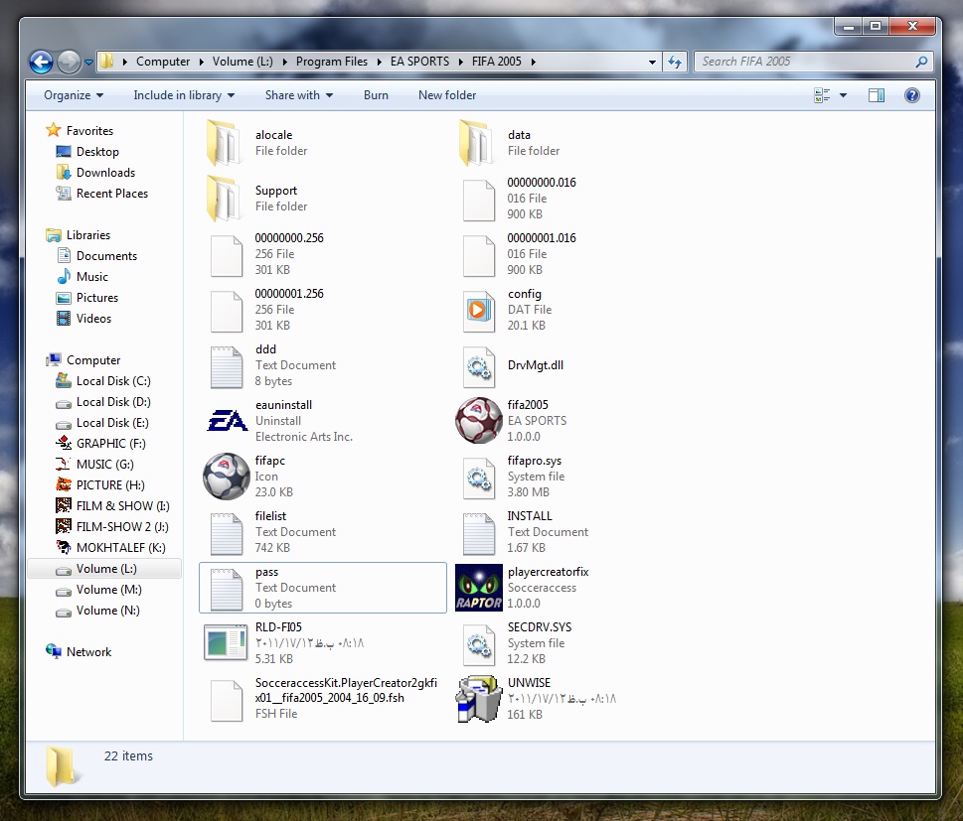Open the alocale folder icon
The image size is (963, 821).
pyautogui.click(x=225, y=143)
